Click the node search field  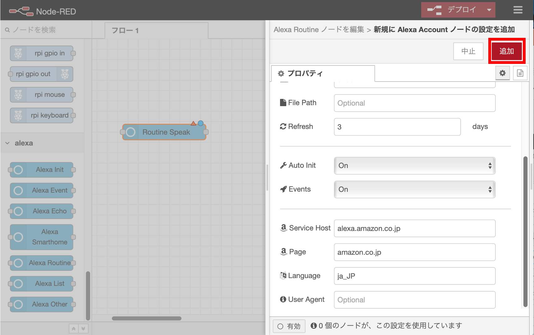[x=46, y=30]
